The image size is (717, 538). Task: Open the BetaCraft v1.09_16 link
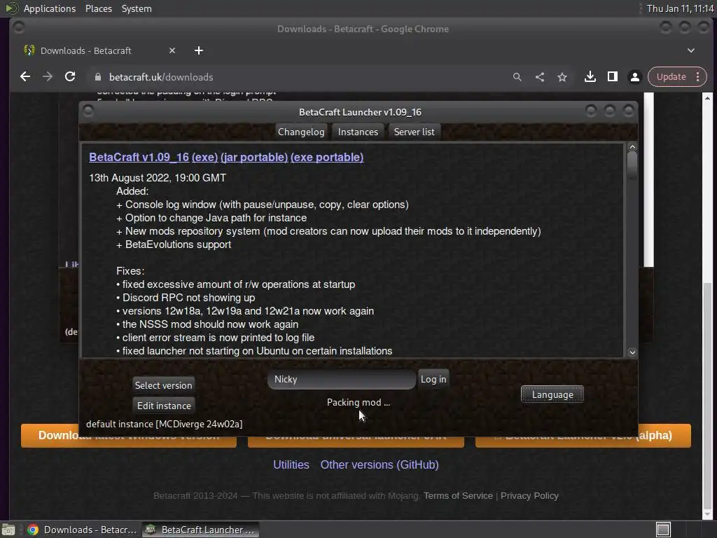coord(139,158)
